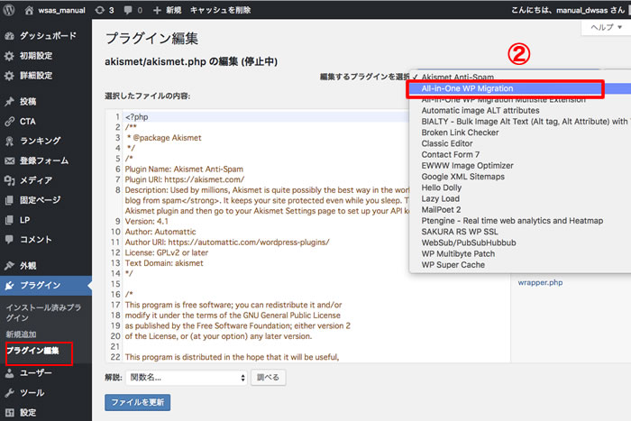This screenshot has height=421, width=631.
Task: Click キャッシュを削除 in admin bar
Action: [220, 10]
